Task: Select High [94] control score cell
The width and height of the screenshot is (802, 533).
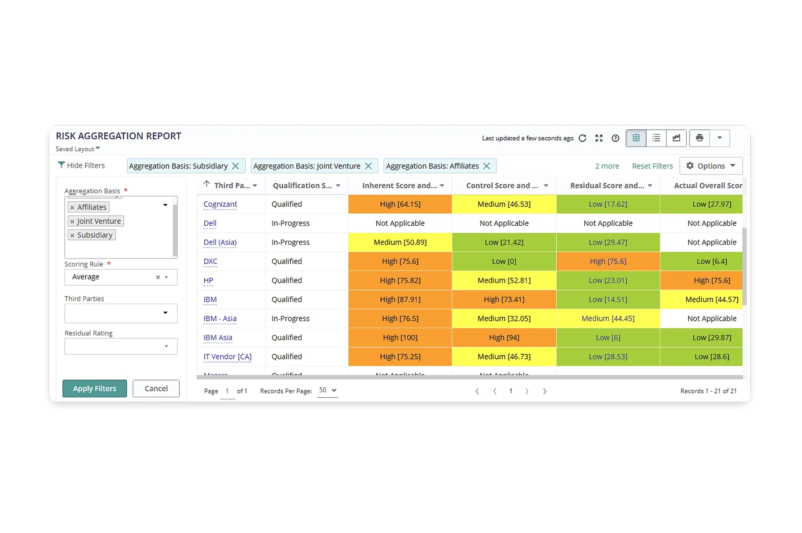Action: (x=504, y=338)
